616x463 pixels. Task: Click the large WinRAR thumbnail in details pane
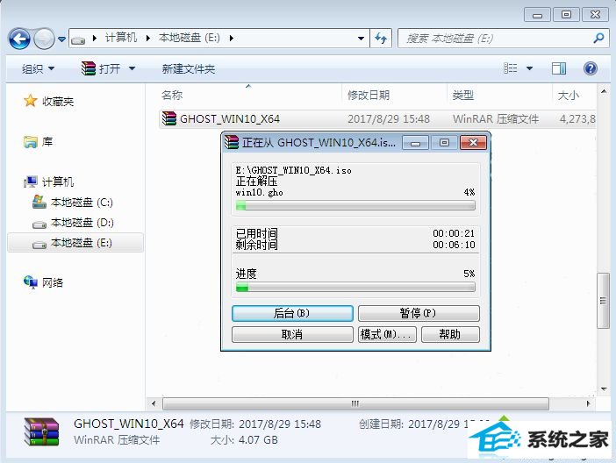coord(41,431)
